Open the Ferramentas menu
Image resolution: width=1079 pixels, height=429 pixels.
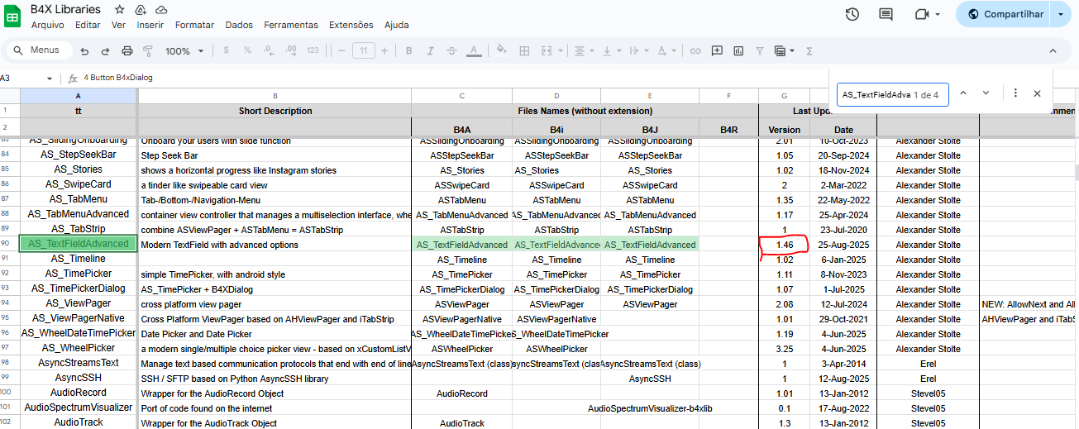291,25
